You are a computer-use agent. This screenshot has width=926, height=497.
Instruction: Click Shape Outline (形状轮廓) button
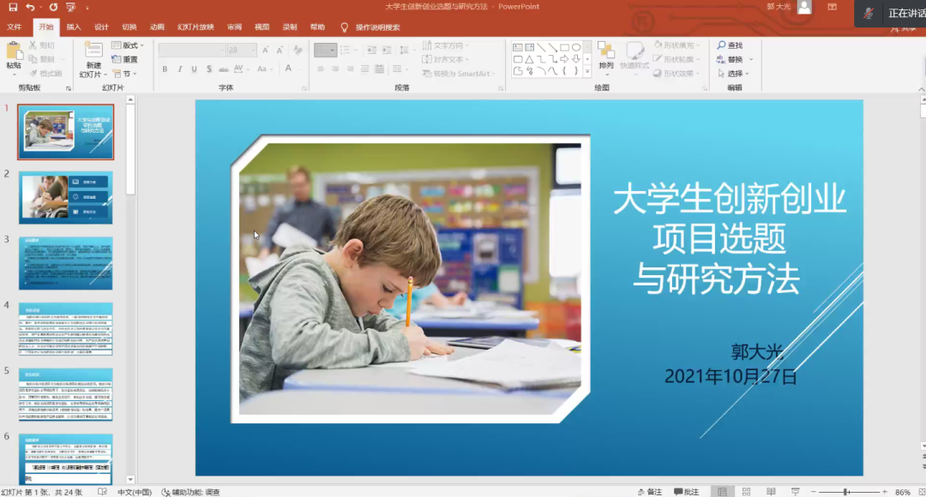676,60
